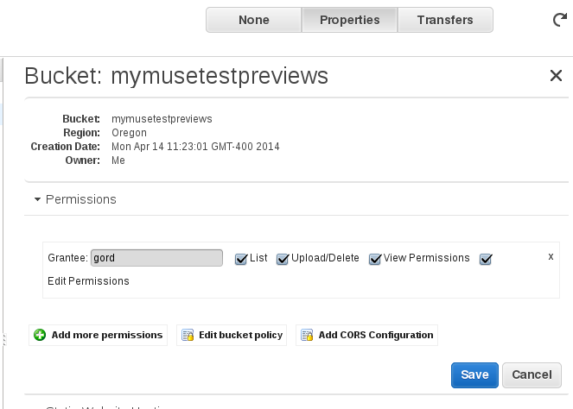Screen dimensions: 573x409
Task: Switch to the None view tab
Action: 253,20
